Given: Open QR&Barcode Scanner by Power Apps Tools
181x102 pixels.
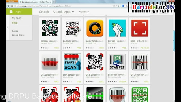Looking at the screenshot, I should pyautogui.click(x=50, y=67).
